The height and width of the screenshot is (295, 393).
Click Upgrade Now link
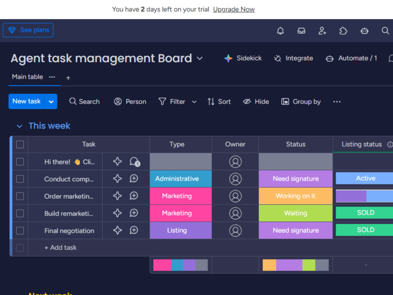click(234, 9)
